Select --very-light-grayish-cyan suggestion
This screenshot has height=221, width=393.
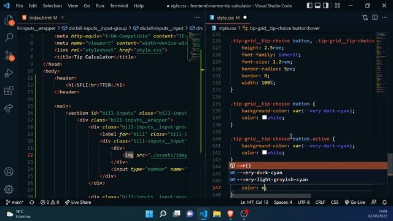[308, 180]
